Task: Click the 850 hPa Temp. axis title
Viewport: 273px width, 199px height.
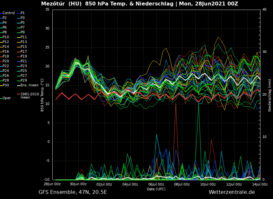Action: (42, 95)
